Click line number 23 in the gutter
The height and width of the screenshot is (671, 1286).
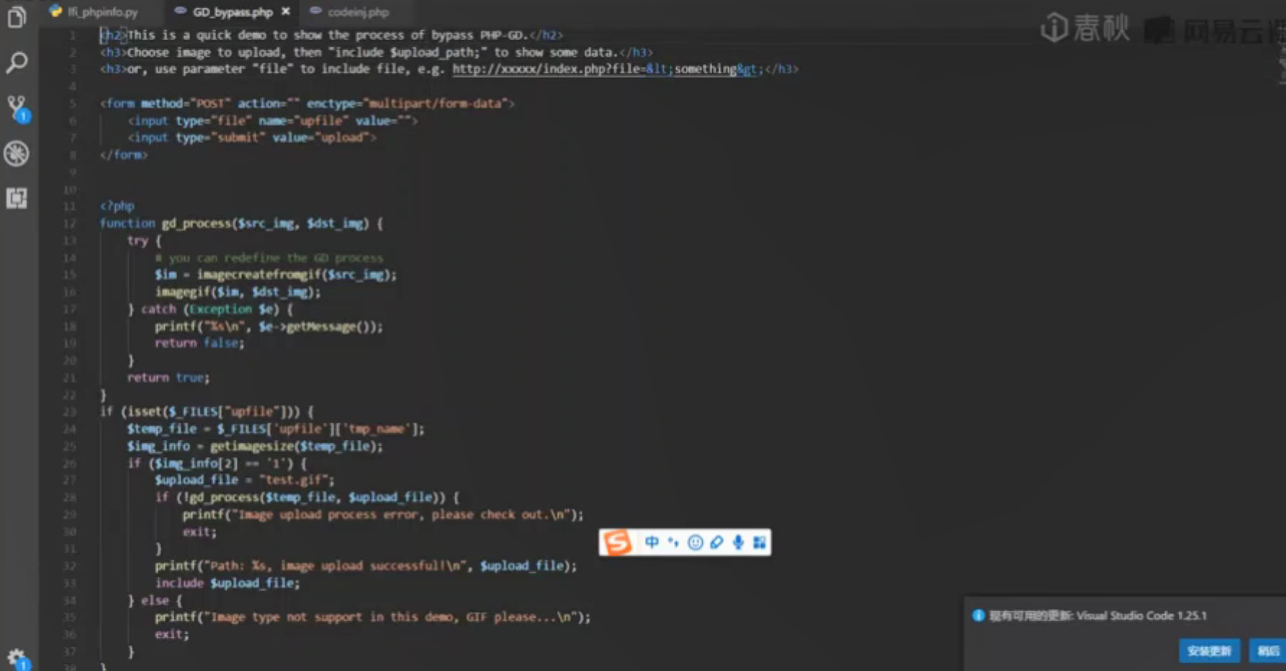coord(70,412)
